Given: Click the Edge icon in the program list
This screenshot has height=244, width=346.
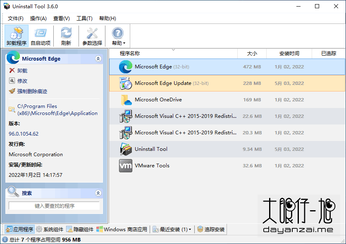Looking at the screenshot, I should point(126,67).
